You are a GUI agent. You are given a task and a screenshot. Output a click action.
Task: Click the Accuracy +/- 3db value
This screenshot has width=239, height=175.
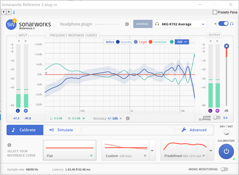[x=113, y=119]
